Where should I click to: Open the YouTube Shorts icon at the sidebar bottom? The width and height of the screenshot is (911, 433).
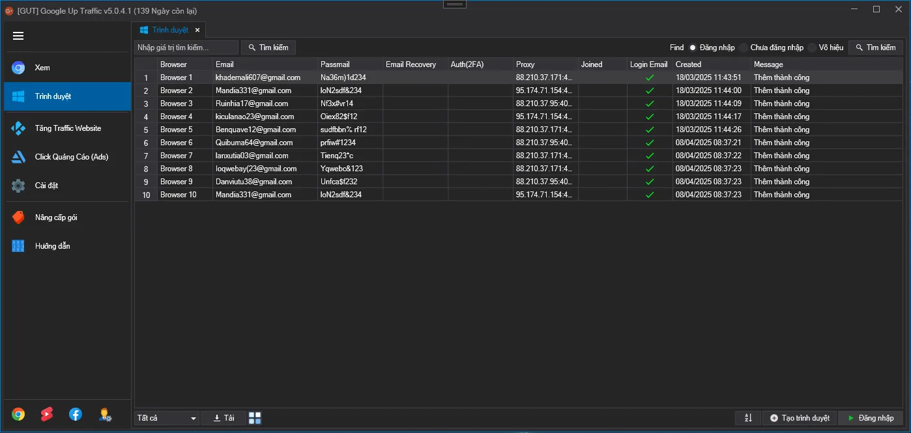tap(47, 414)
